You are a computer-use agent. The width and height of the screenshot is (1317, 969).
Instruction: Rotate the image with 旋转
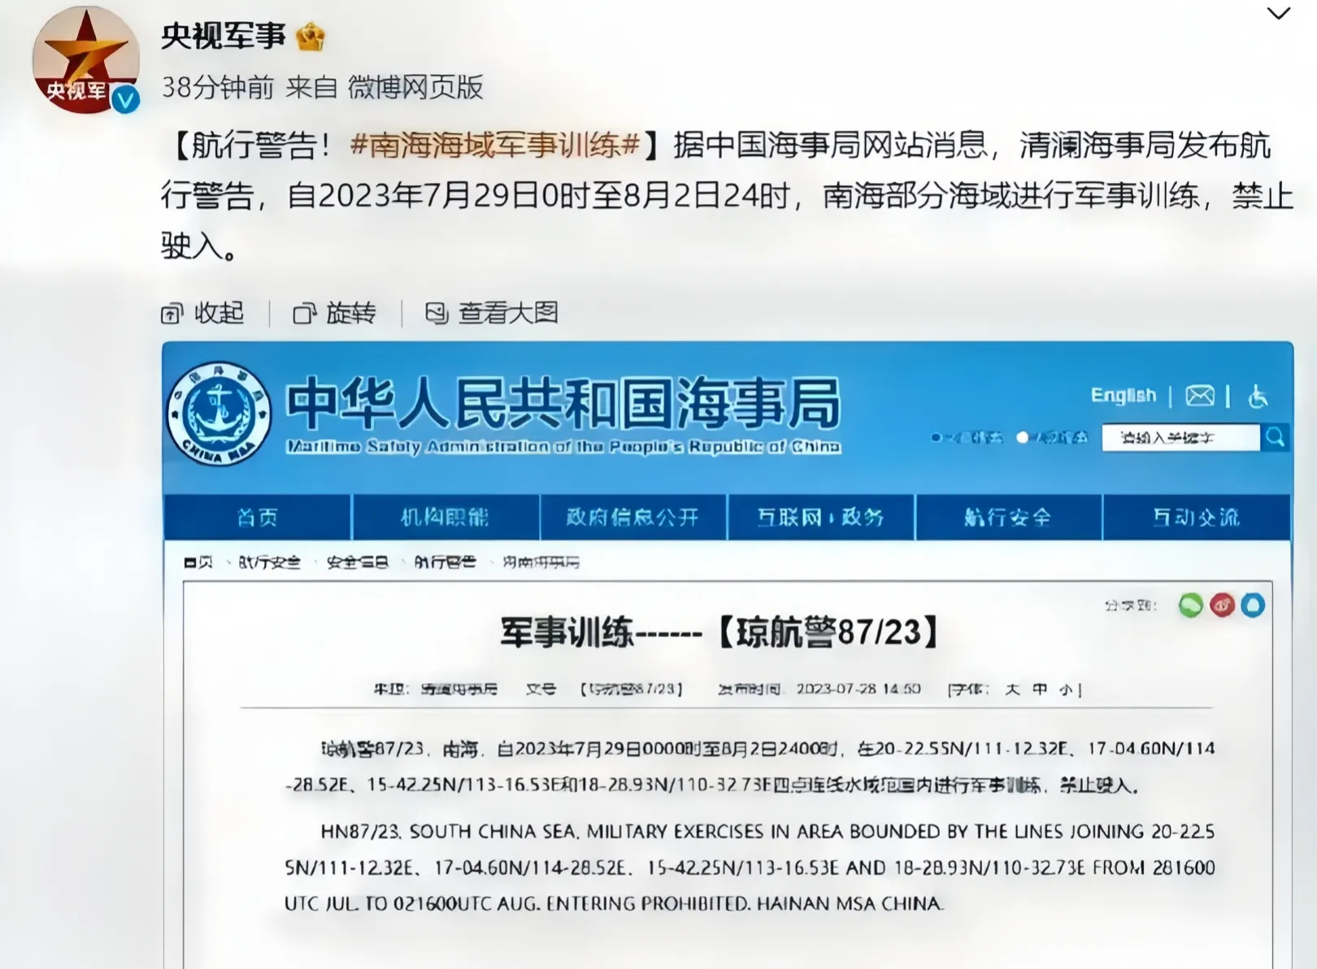[334, 313]
